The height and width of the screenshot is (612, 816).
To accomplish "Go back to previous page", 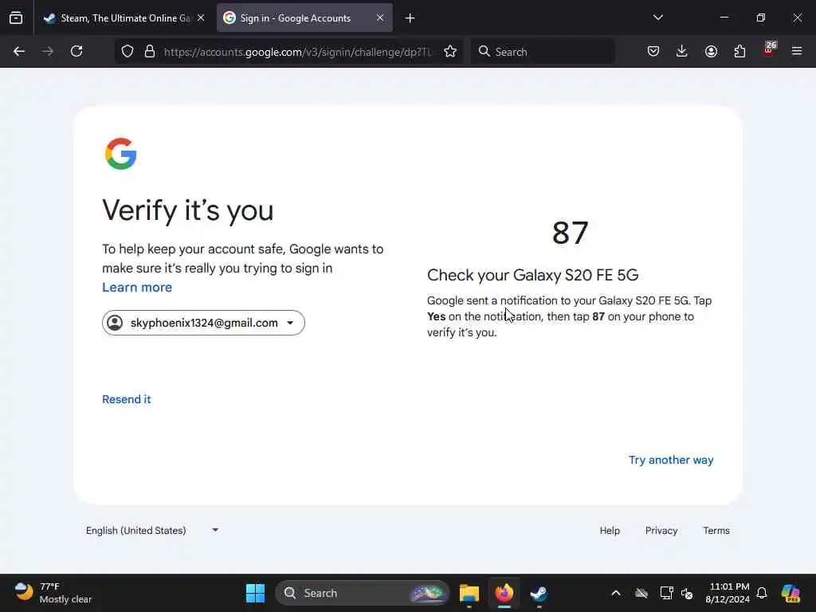I will (19, 51).
